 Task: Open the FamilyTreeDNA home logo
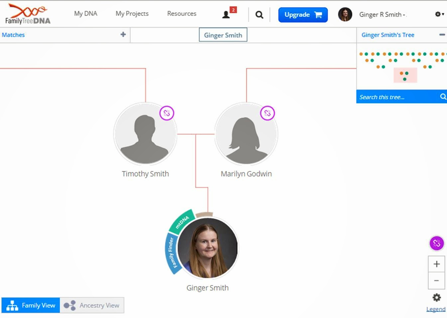(27, 14)
